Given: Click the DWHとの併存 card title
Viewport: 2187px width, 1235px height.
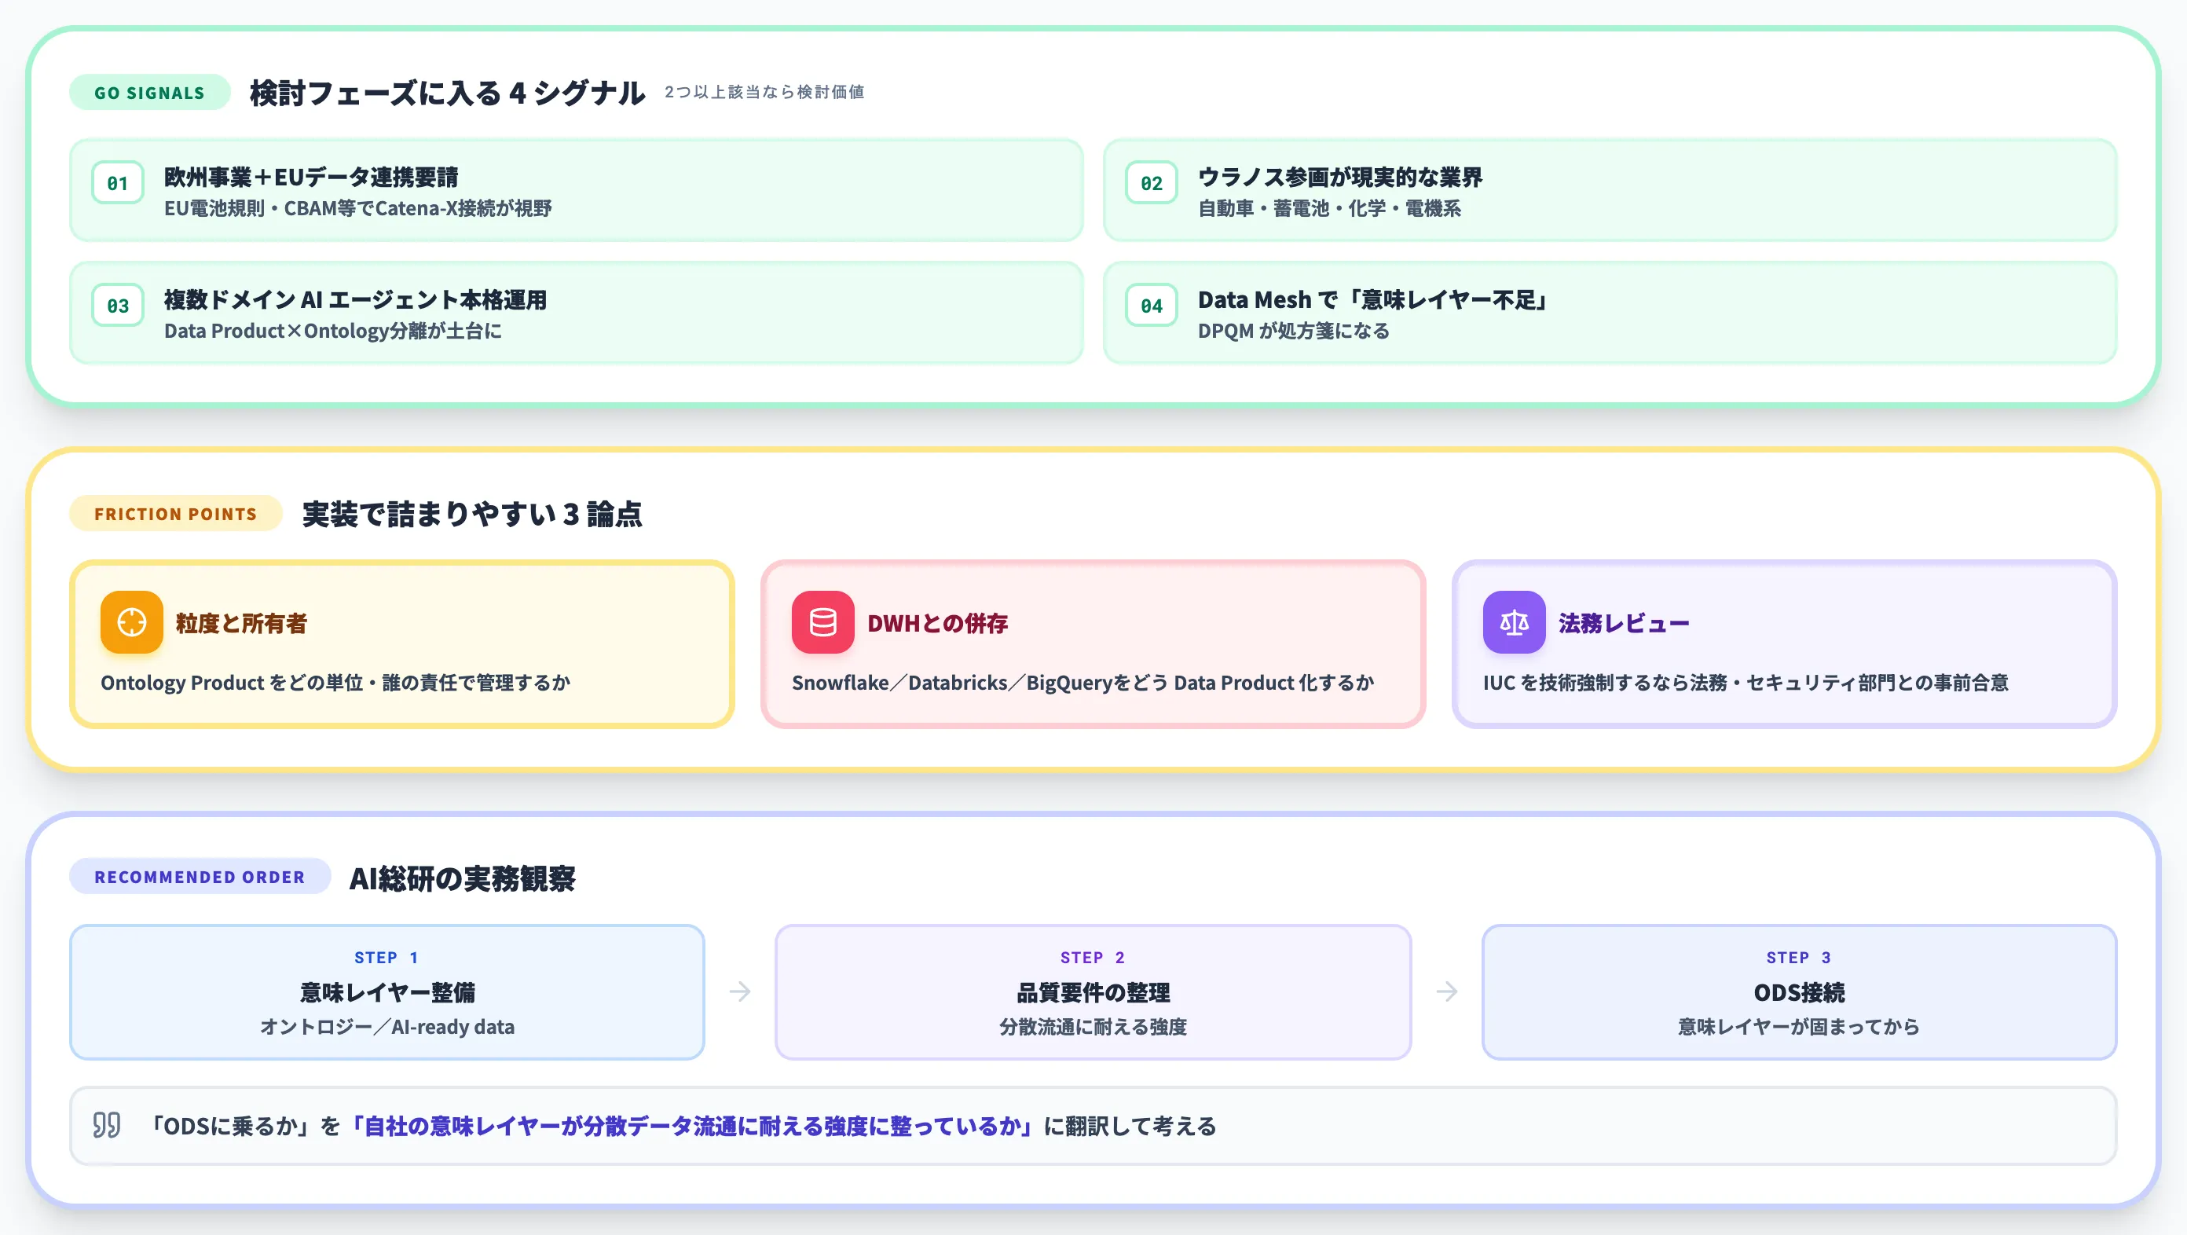Looking at the screenshot, I should coord(937,623).
